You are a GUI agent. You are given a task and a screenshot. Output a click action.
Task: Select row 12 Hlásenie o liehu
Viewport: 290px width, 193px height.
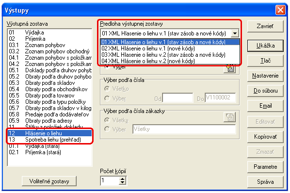[50, 133]
